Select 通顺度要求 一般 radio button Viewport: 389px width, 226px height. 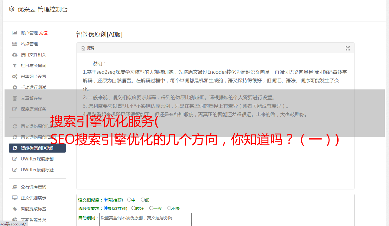pos(151,208)
